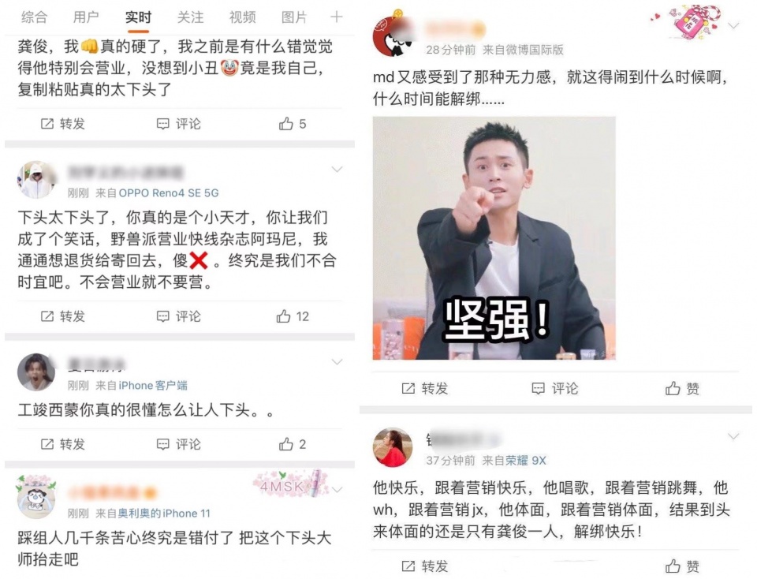The width and height of the screenshot is (757, 579).
Task: Open the 坚强 meme image
Action: coord(494,238)
